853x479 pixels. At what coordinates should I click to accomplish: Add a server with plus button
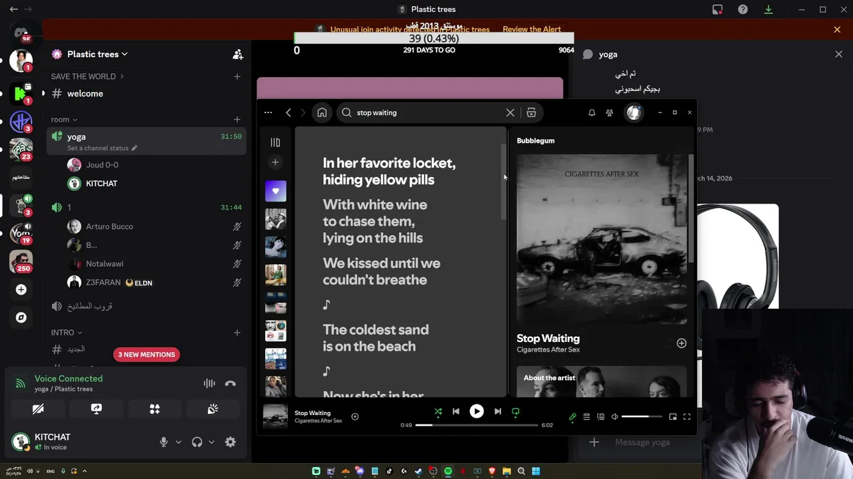[x=21, y=289]
